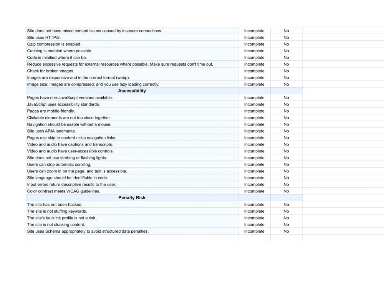
Task: Click the mixed content issues checklist item
Action: coord(132,31)
